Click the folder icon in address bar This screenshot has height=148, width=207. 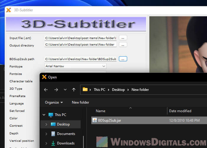pyautogui.click(x=85, y=89)
